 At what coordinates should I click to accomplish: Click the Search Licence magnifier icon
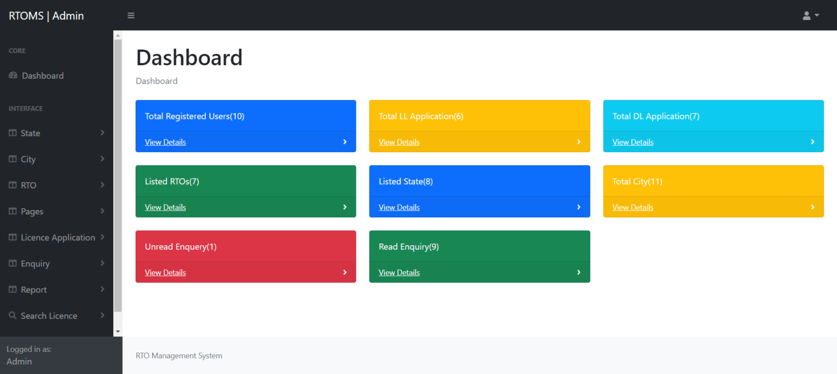point(12,315)
